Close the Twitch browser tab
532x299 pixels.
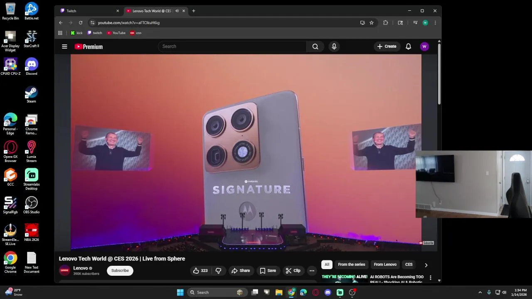click(x=118, y=11)
